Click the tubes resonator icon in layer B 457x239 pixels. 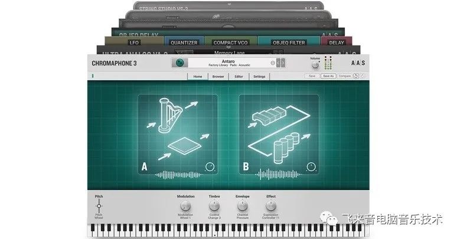[x=286, y=148]
